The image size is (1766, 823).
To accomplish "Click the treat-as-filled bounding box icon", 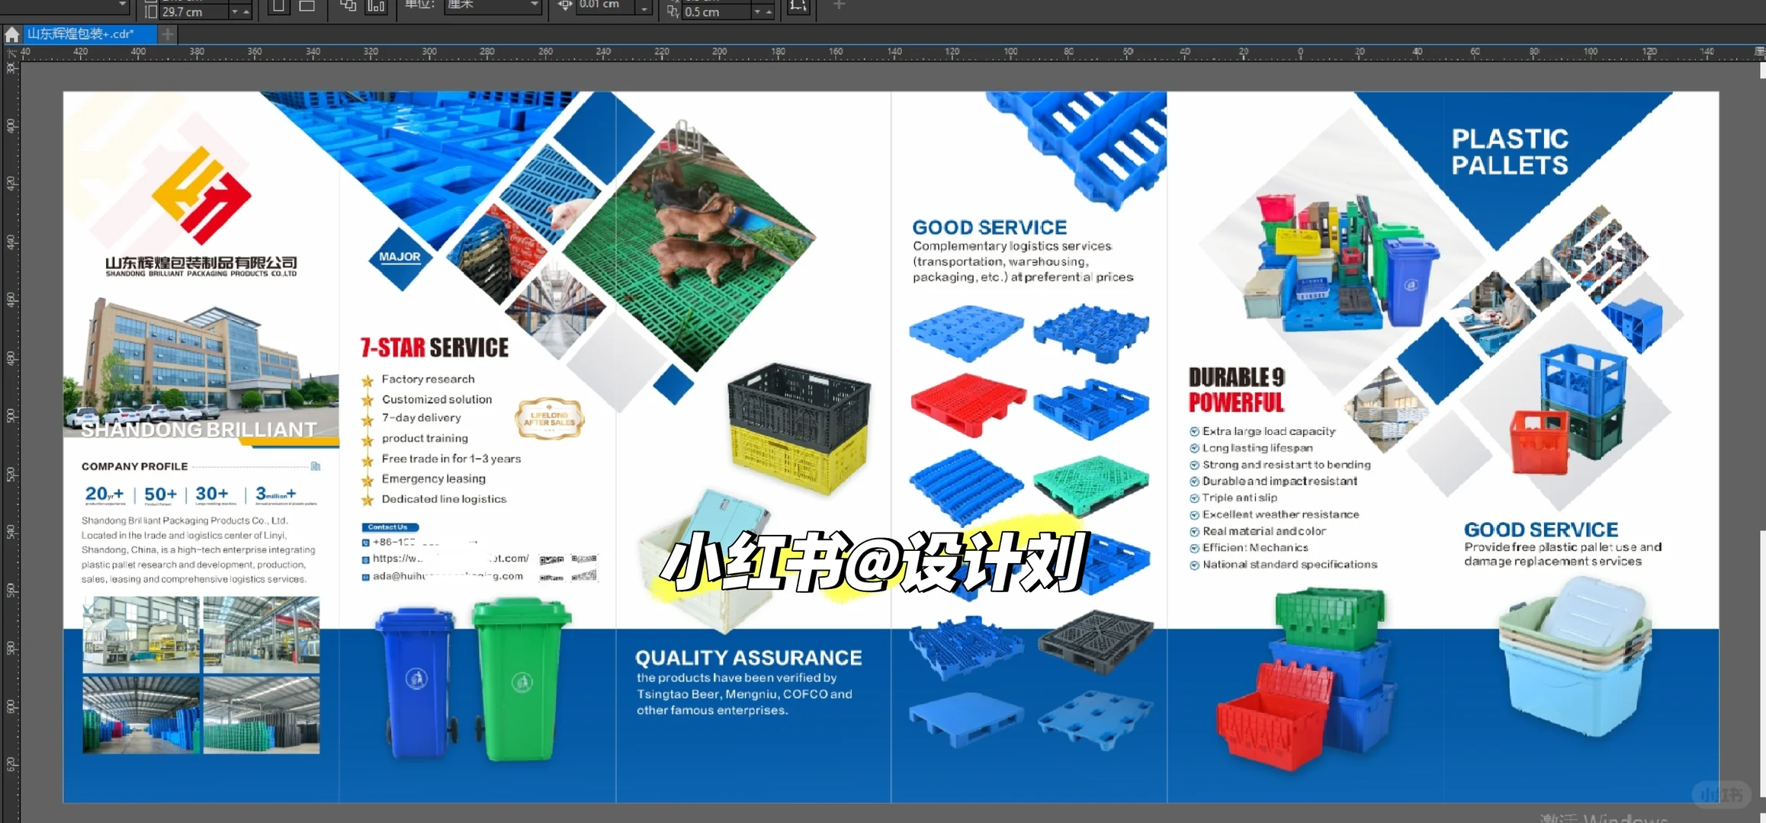I will 798,6.
